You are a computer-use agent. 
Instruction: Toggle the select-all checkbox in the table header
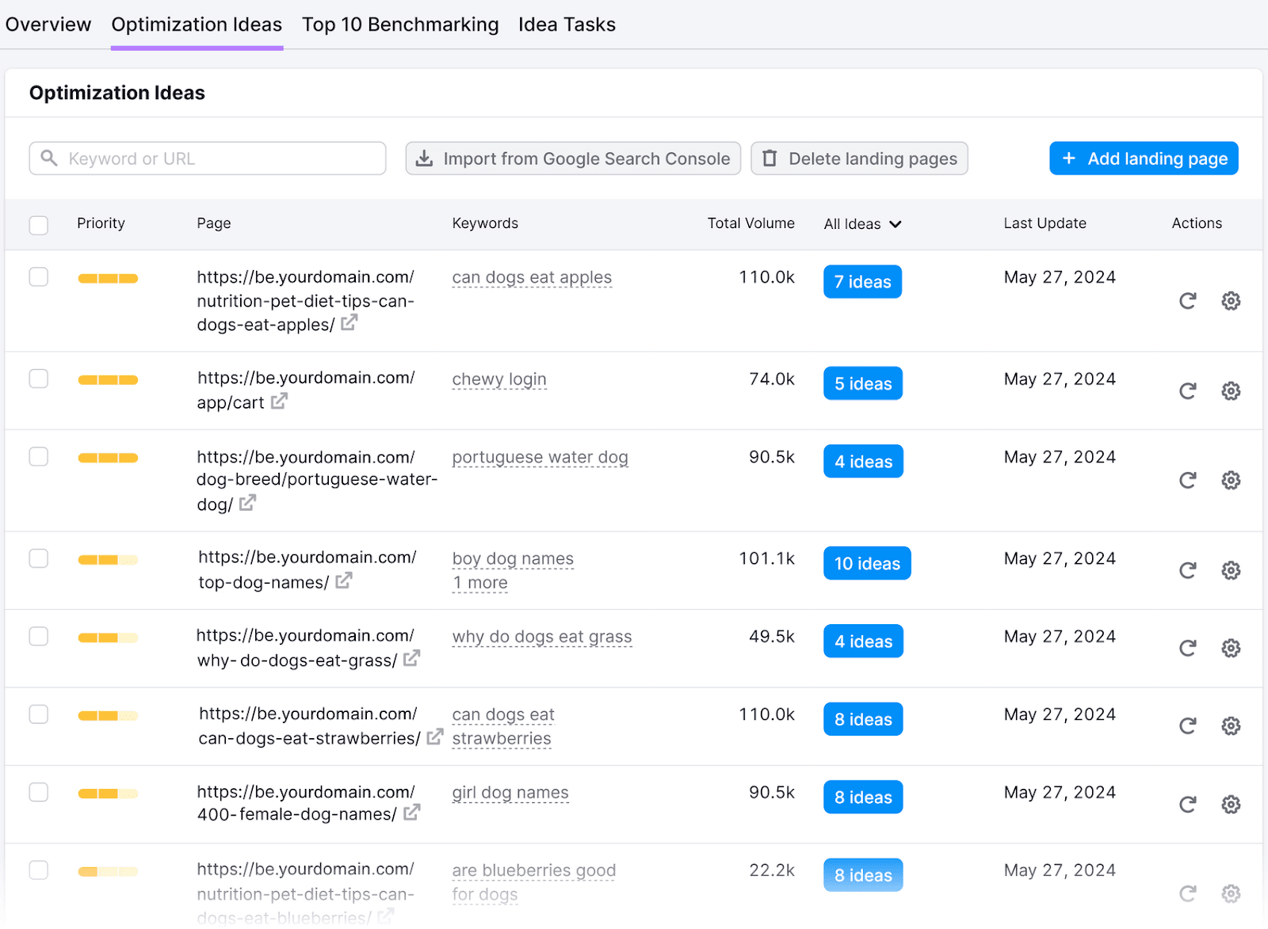[x=38, y=225]
